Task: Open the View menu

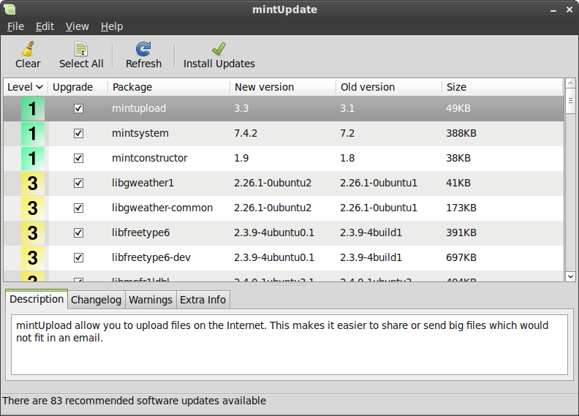Action: coord(77,26)
